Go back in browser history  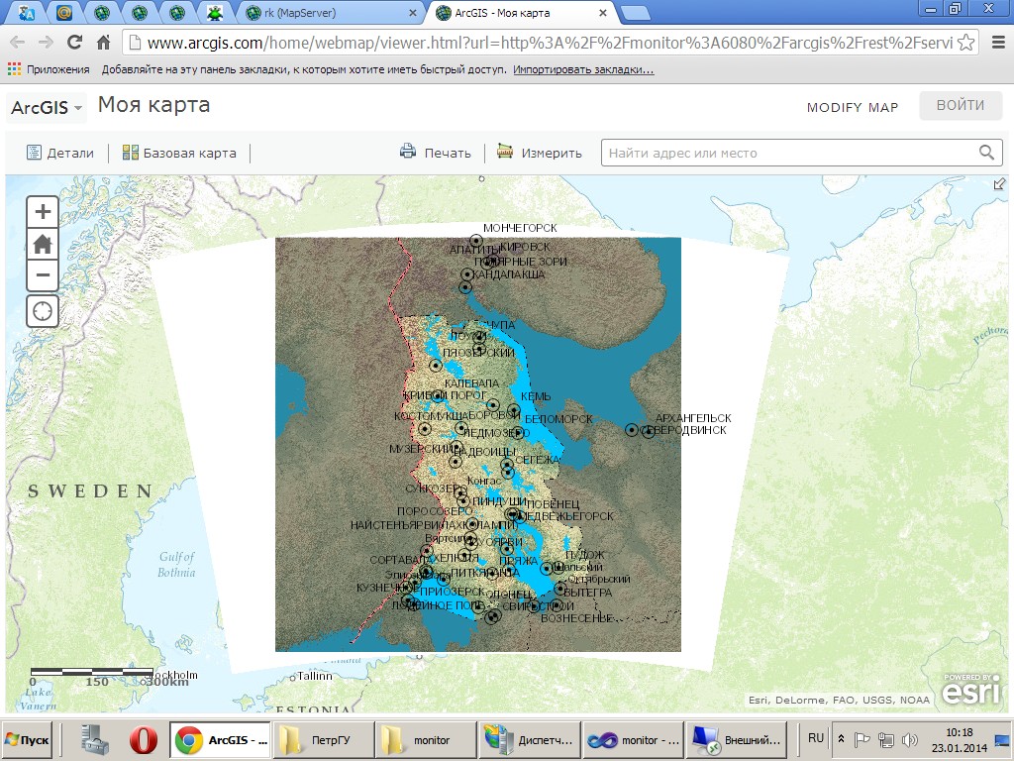pyautogui.click(x=18, y=43)
